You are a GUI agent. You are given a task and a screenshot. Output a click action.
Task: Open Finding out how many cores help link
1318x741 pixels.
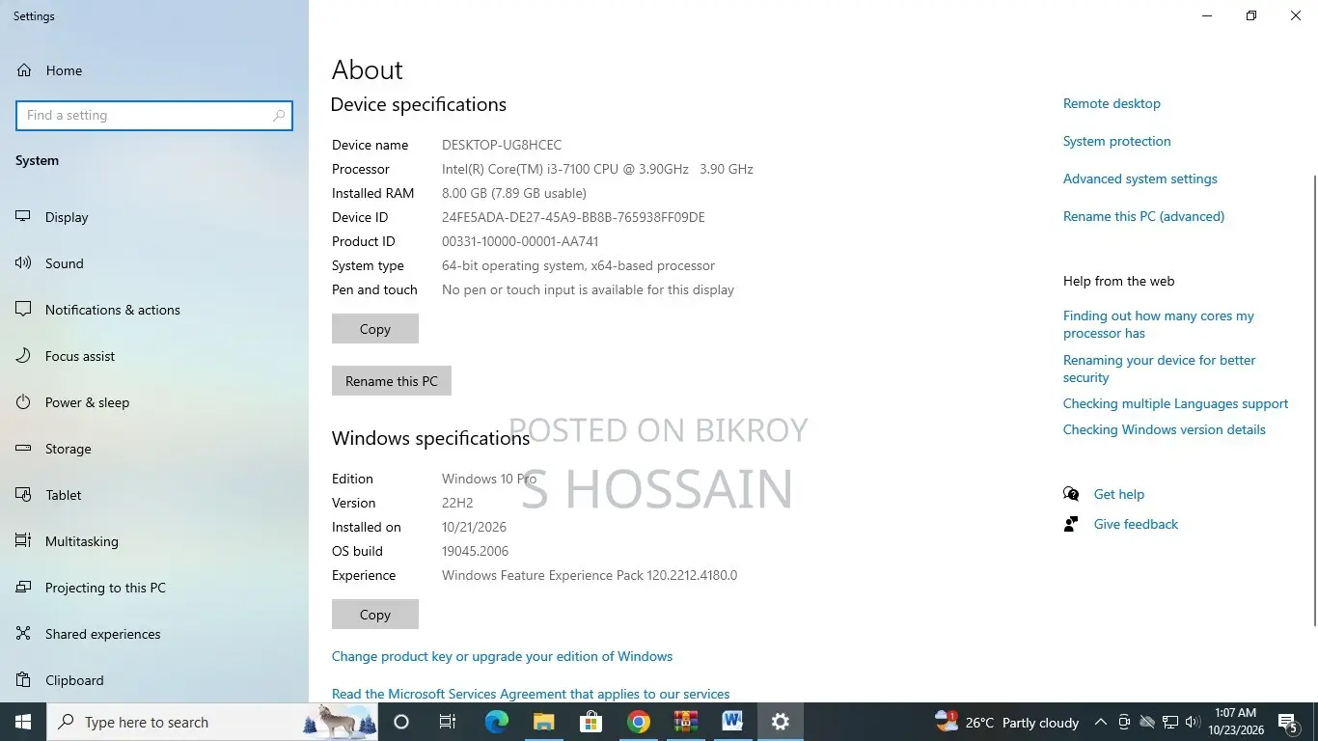(x=1159, y=324)
